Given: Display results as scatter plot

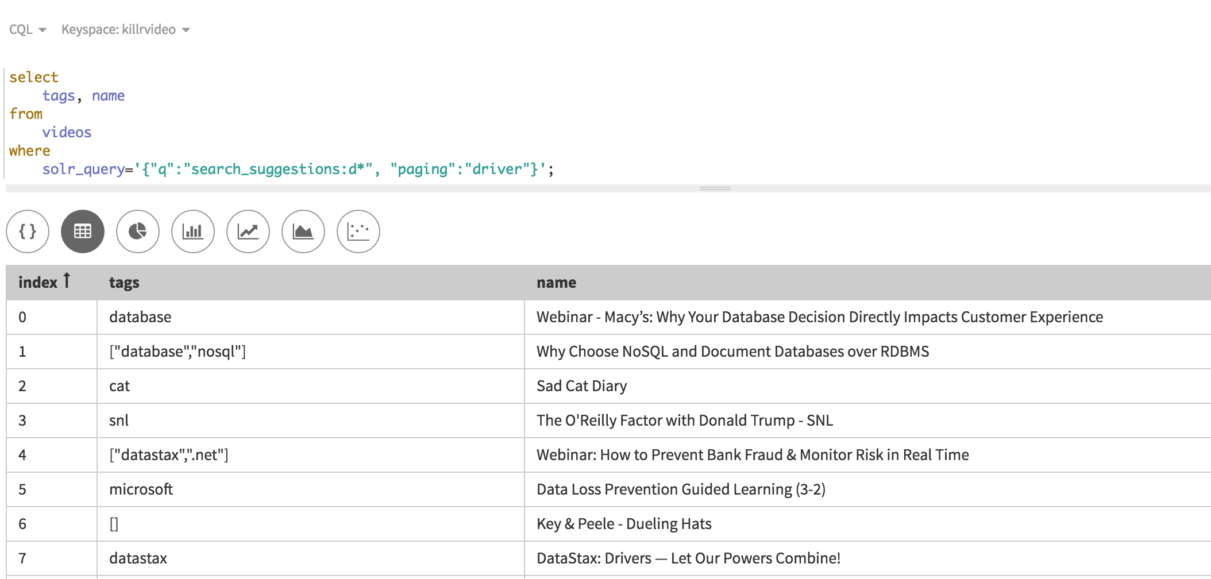Looking at the screenshot, I should pyautogui.click(x=358, y=231).
